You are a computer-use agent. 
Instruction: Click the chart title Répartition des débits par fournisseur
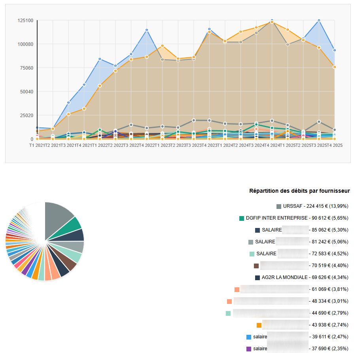299,190
